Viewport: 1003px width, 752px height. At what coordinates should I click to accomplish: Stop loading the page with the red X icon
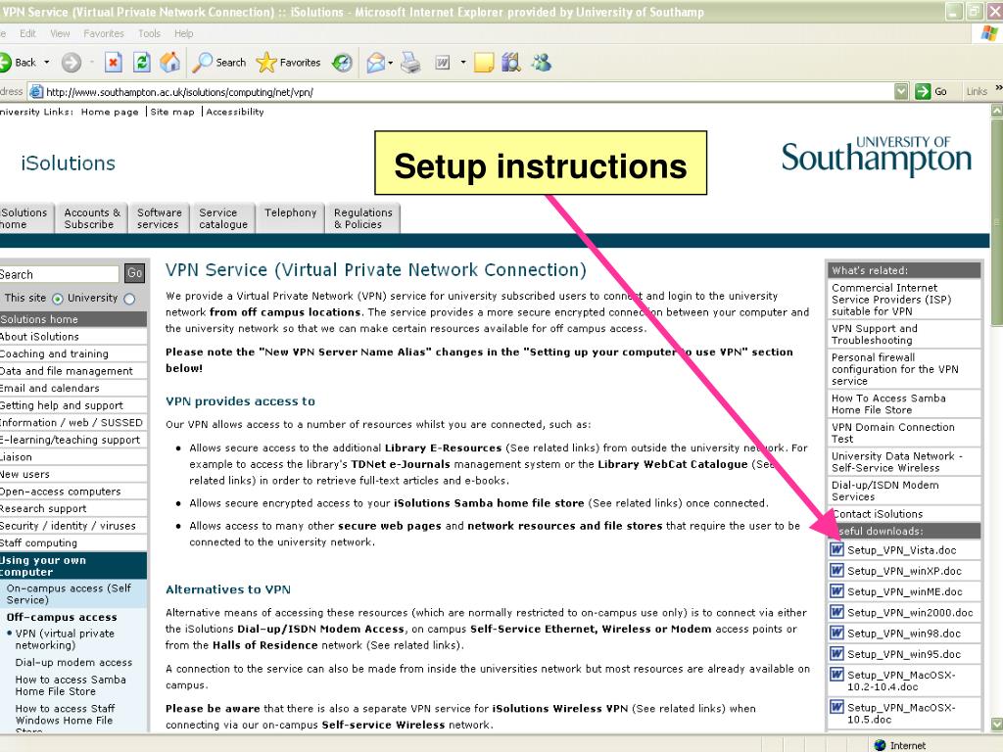tap(114, 62)
